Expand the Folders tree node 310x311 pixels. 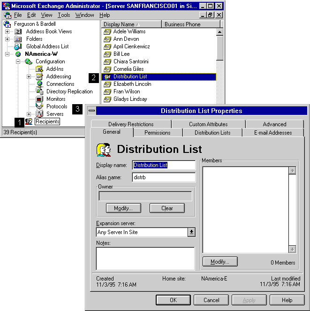[x=7, y=39]
